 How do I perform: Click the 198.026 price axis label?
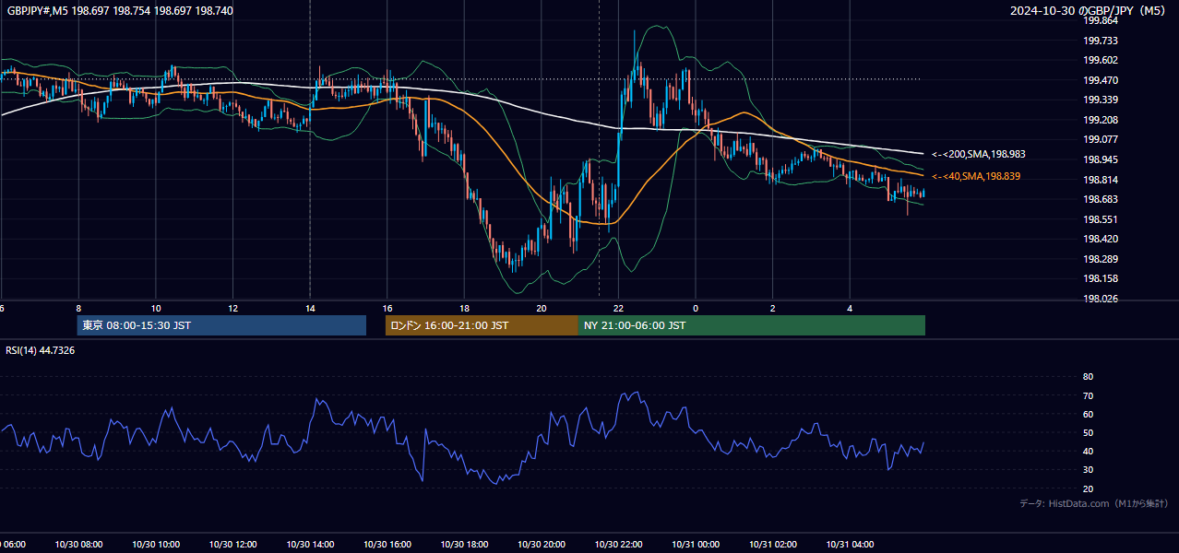click(x=1101, y=299)
